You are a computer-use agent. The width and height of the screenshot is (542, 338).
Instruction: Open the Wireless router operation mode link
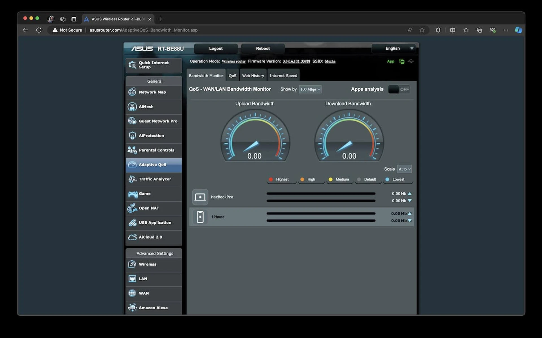point(234,61)
